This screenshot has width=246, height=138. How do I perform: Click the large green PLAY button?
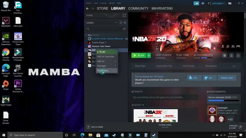(x=139, y=55)
